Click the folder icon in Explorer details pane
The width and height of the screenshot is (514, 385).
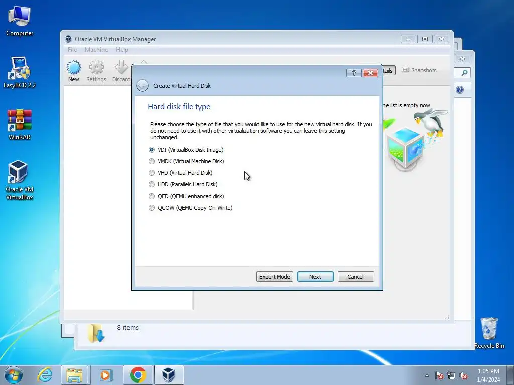point(96,333)
